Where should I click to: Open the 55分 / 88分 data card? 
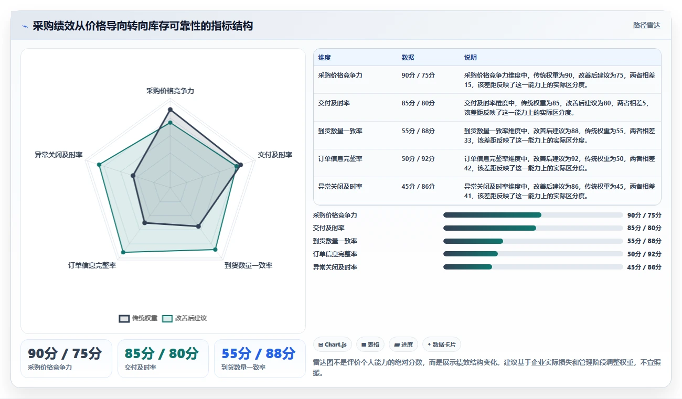(x=260, y=359)
